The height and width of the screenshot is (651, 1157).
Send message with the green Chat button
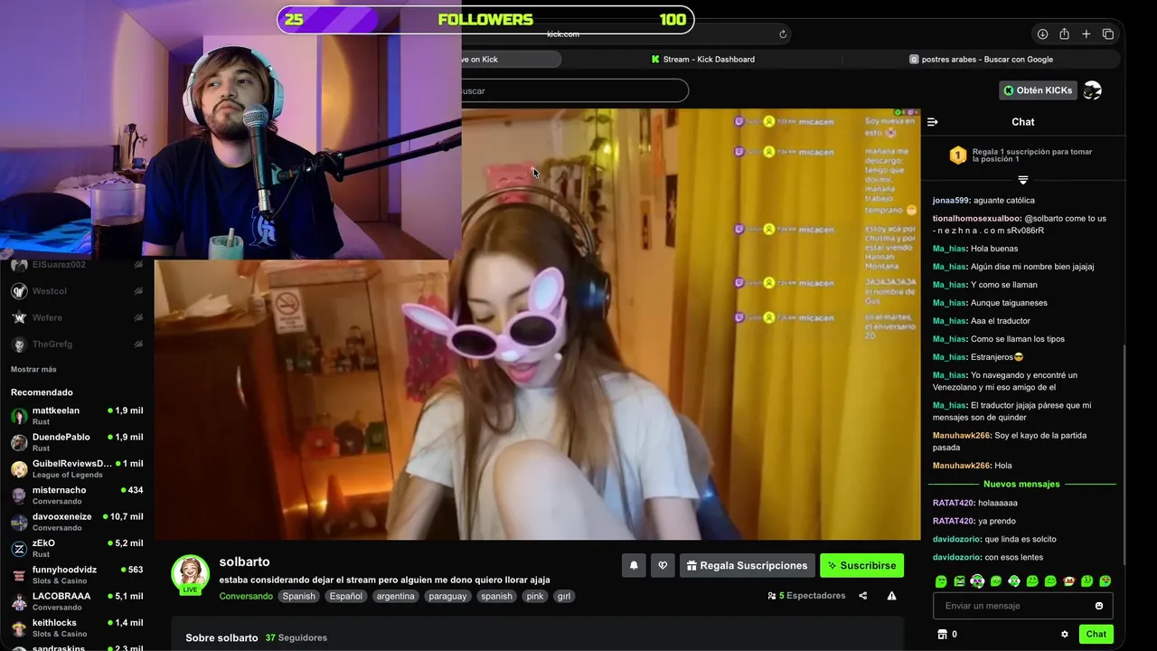1096,634
